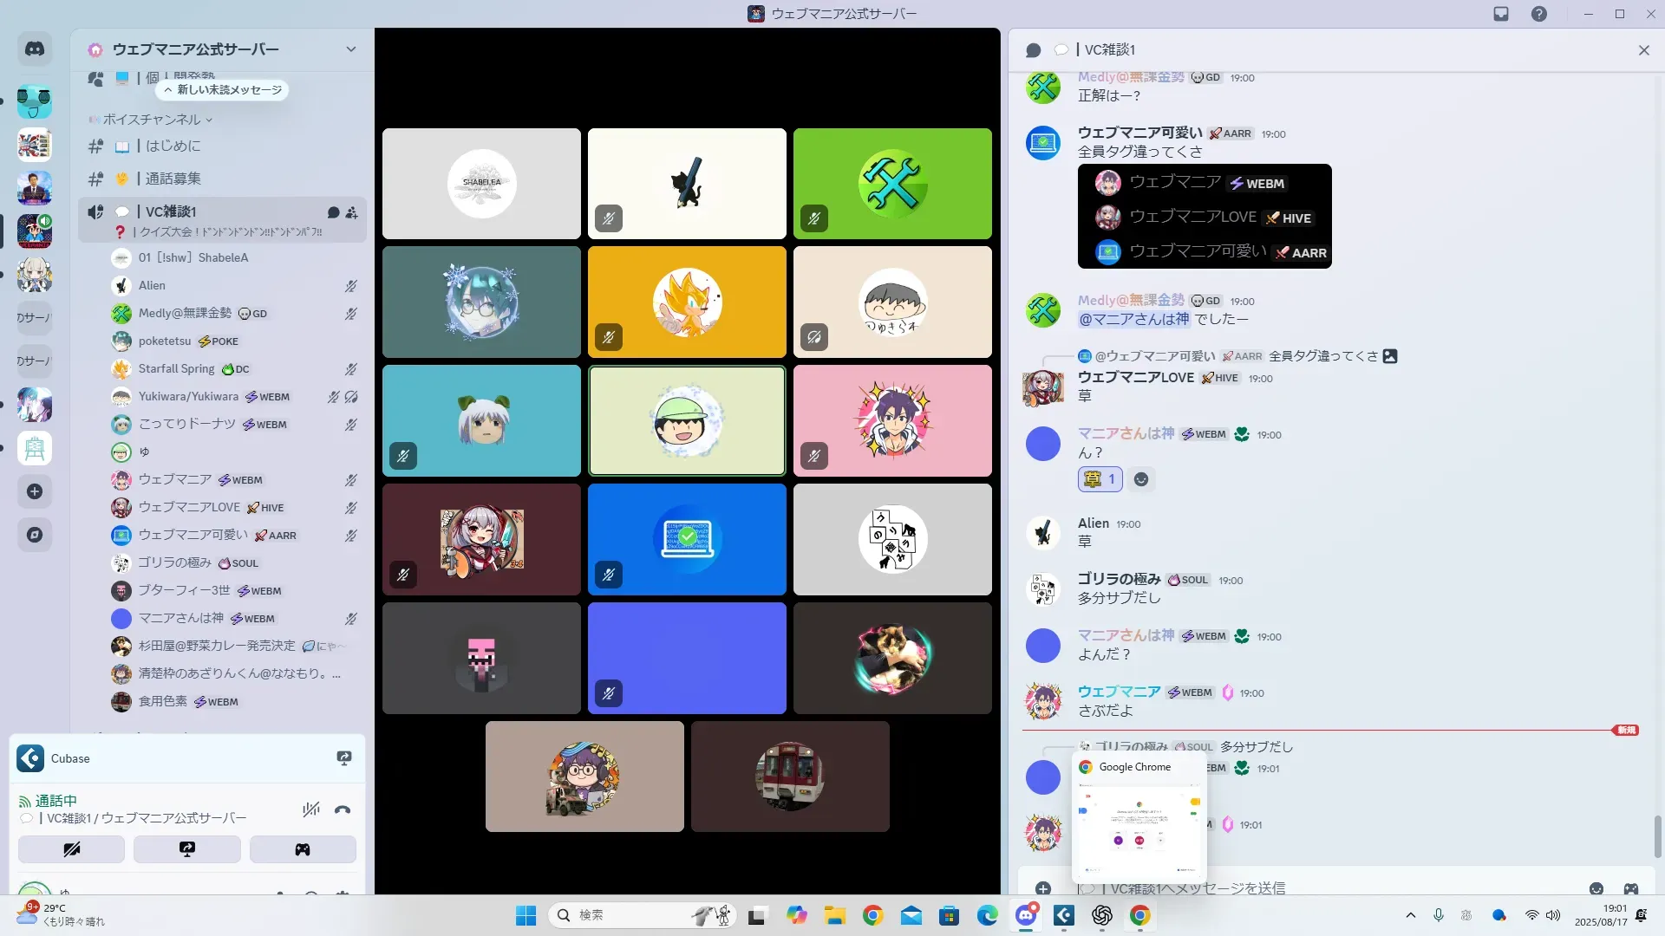Open Direct Messages Discord home icon
The width and height of the screenshot is (1665, 936).
tap(35, 49)
